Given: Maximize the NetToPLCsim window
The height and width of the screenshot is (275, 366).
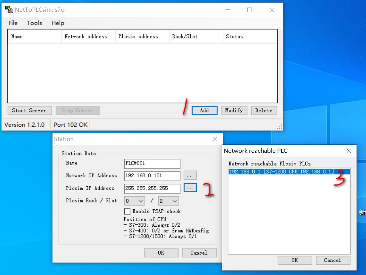Looking at the screenshot, I should point(250,10).
